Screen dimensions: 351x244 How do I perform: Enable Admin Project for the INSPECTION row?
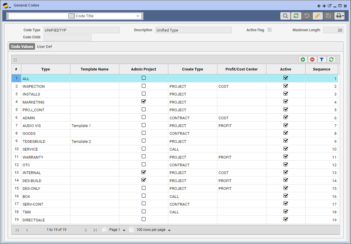[144, 86]
